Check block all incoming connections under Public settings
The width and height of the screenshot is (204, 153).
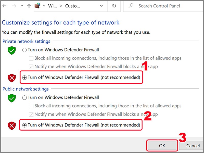click(x=31, y=106)
